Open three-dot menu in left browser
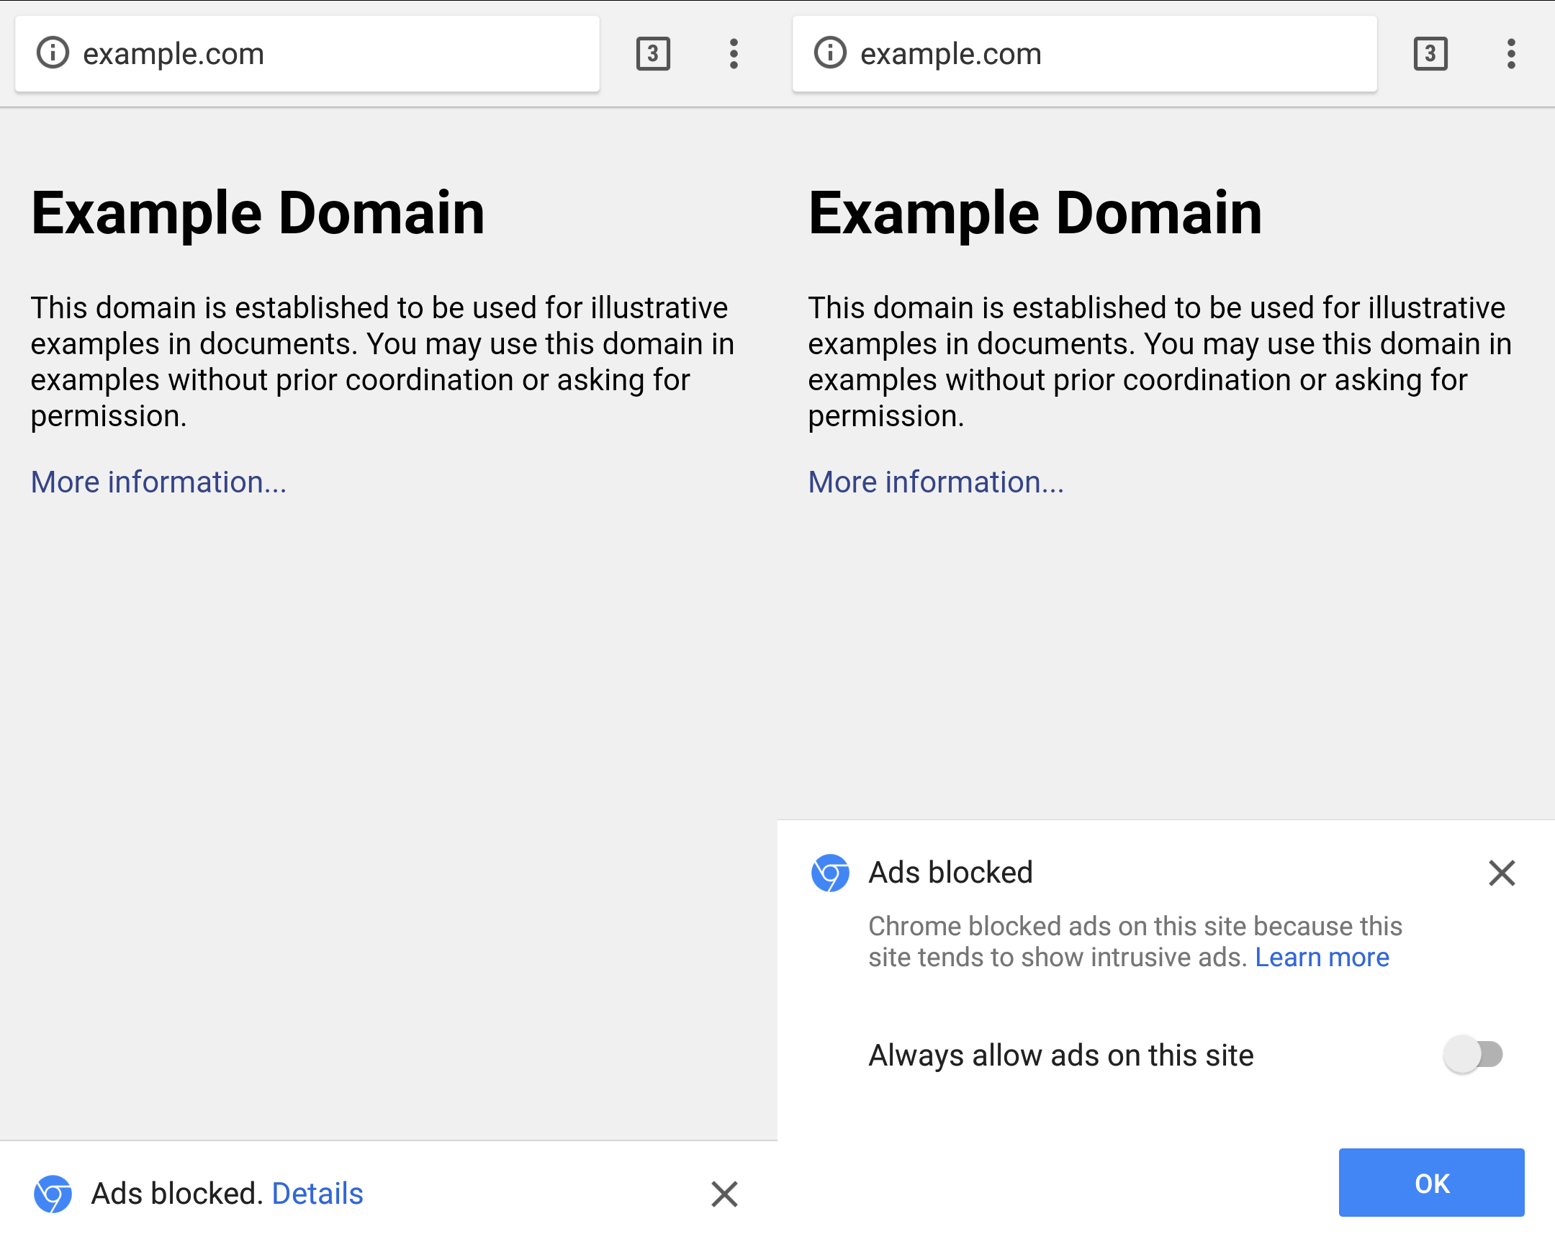This screenshot has height=1247, width=1555. [x=734, y=53]
